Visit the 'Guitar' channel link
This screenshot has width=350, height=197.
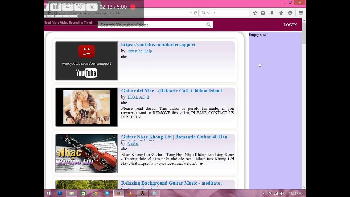pyautogui.click(x=133, y=143)
